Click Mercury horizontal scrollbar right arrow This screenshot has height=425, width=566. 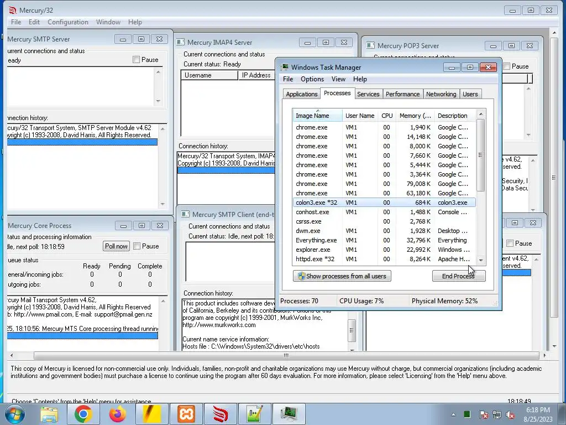point(544,355)
